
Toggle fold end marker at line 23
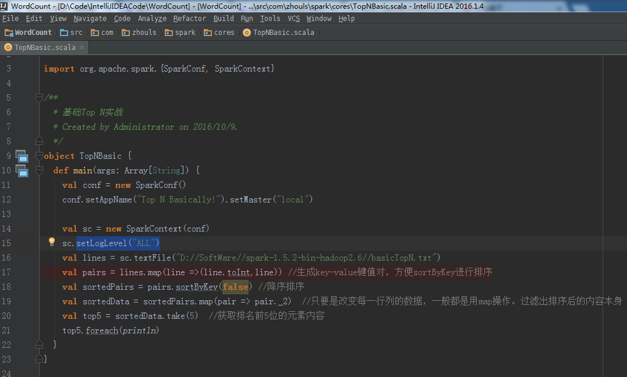point(39,359)
